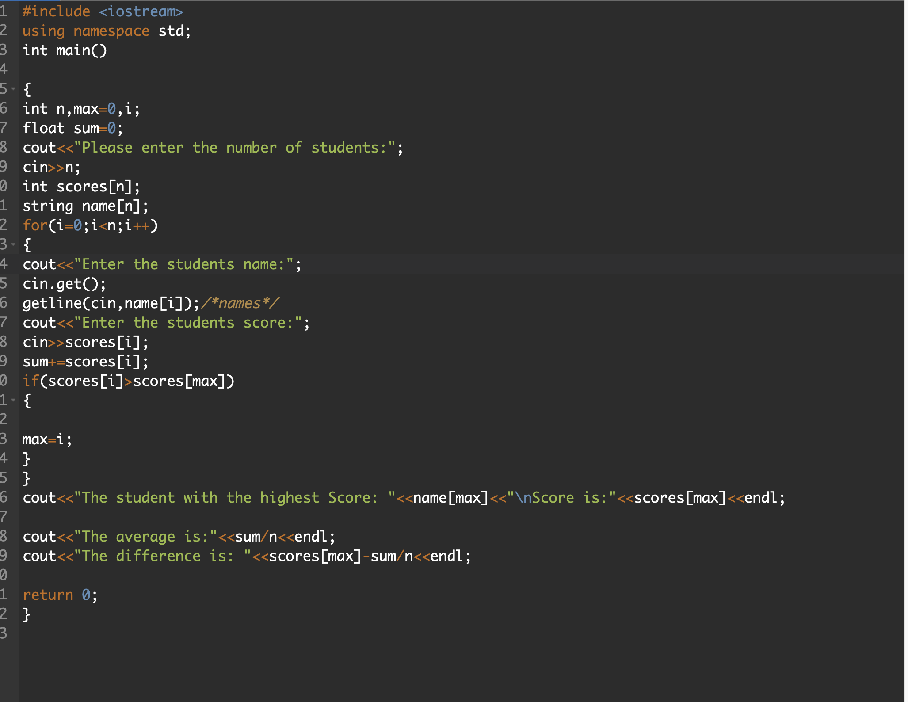Click the using namespace std statement
The image size is (908, 702).
click(x=106, y=31)
